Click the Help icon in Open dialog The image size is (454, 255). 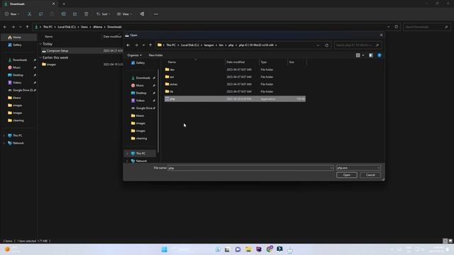[x=380, y=55]
